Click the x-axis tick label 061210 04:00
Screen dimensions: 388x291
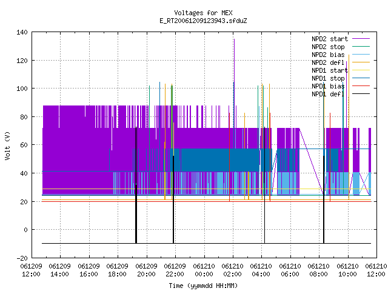pos(261,270)
